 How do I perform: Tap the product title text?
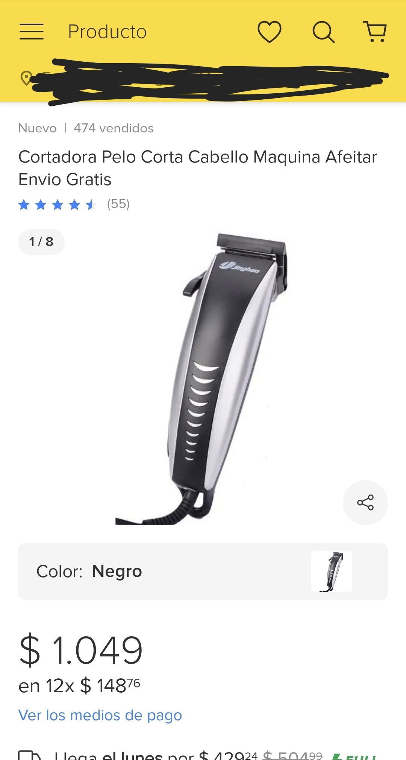click(198, 168)
